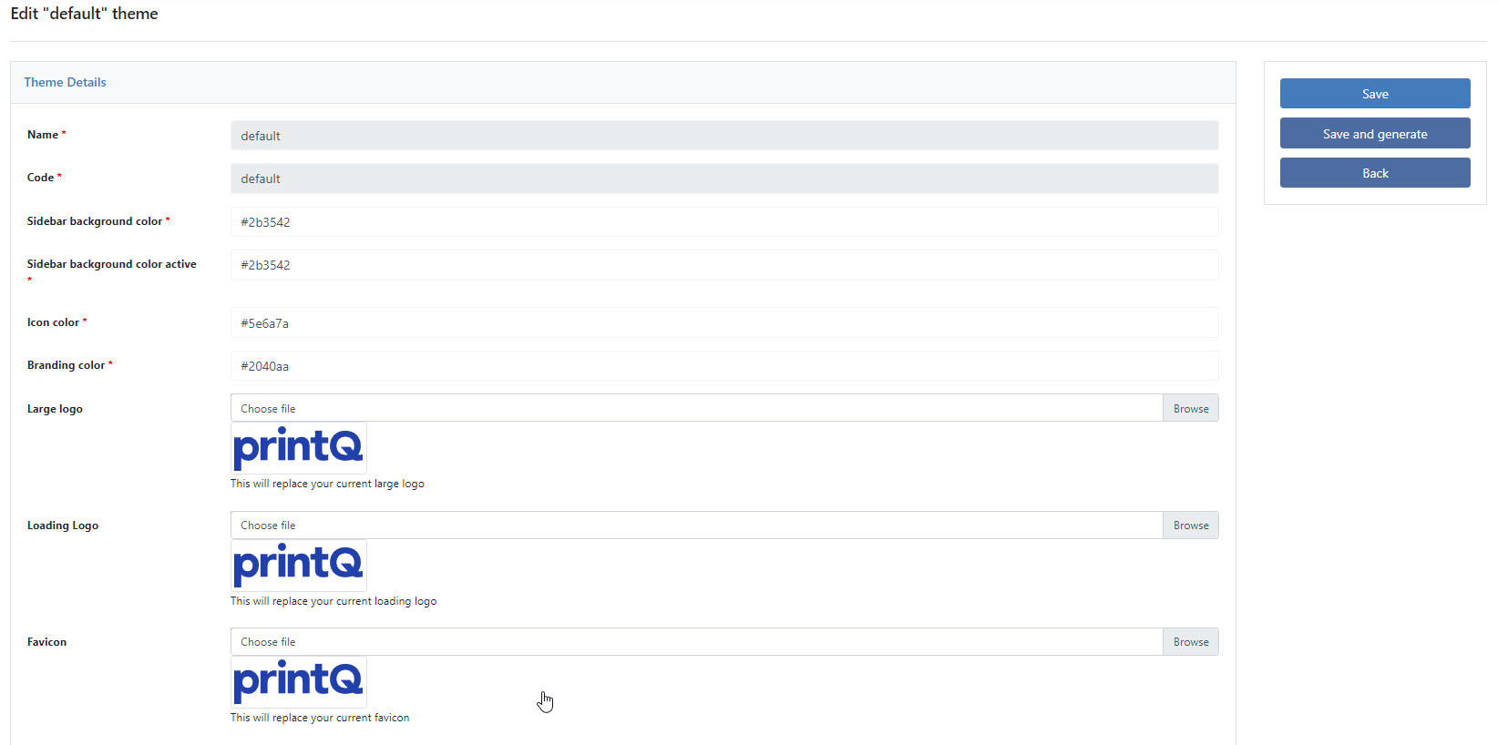This screenshot has height=745, width=1498.
Task: Click the 'Name' field label
Action: click(43, 135)
